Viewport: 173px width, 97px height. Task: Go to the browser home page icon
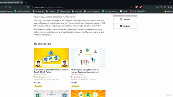click(10, 7)
